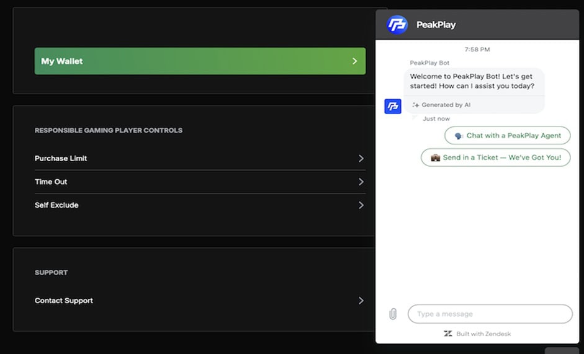Select Send in a Ticket option

click(496, 157)
